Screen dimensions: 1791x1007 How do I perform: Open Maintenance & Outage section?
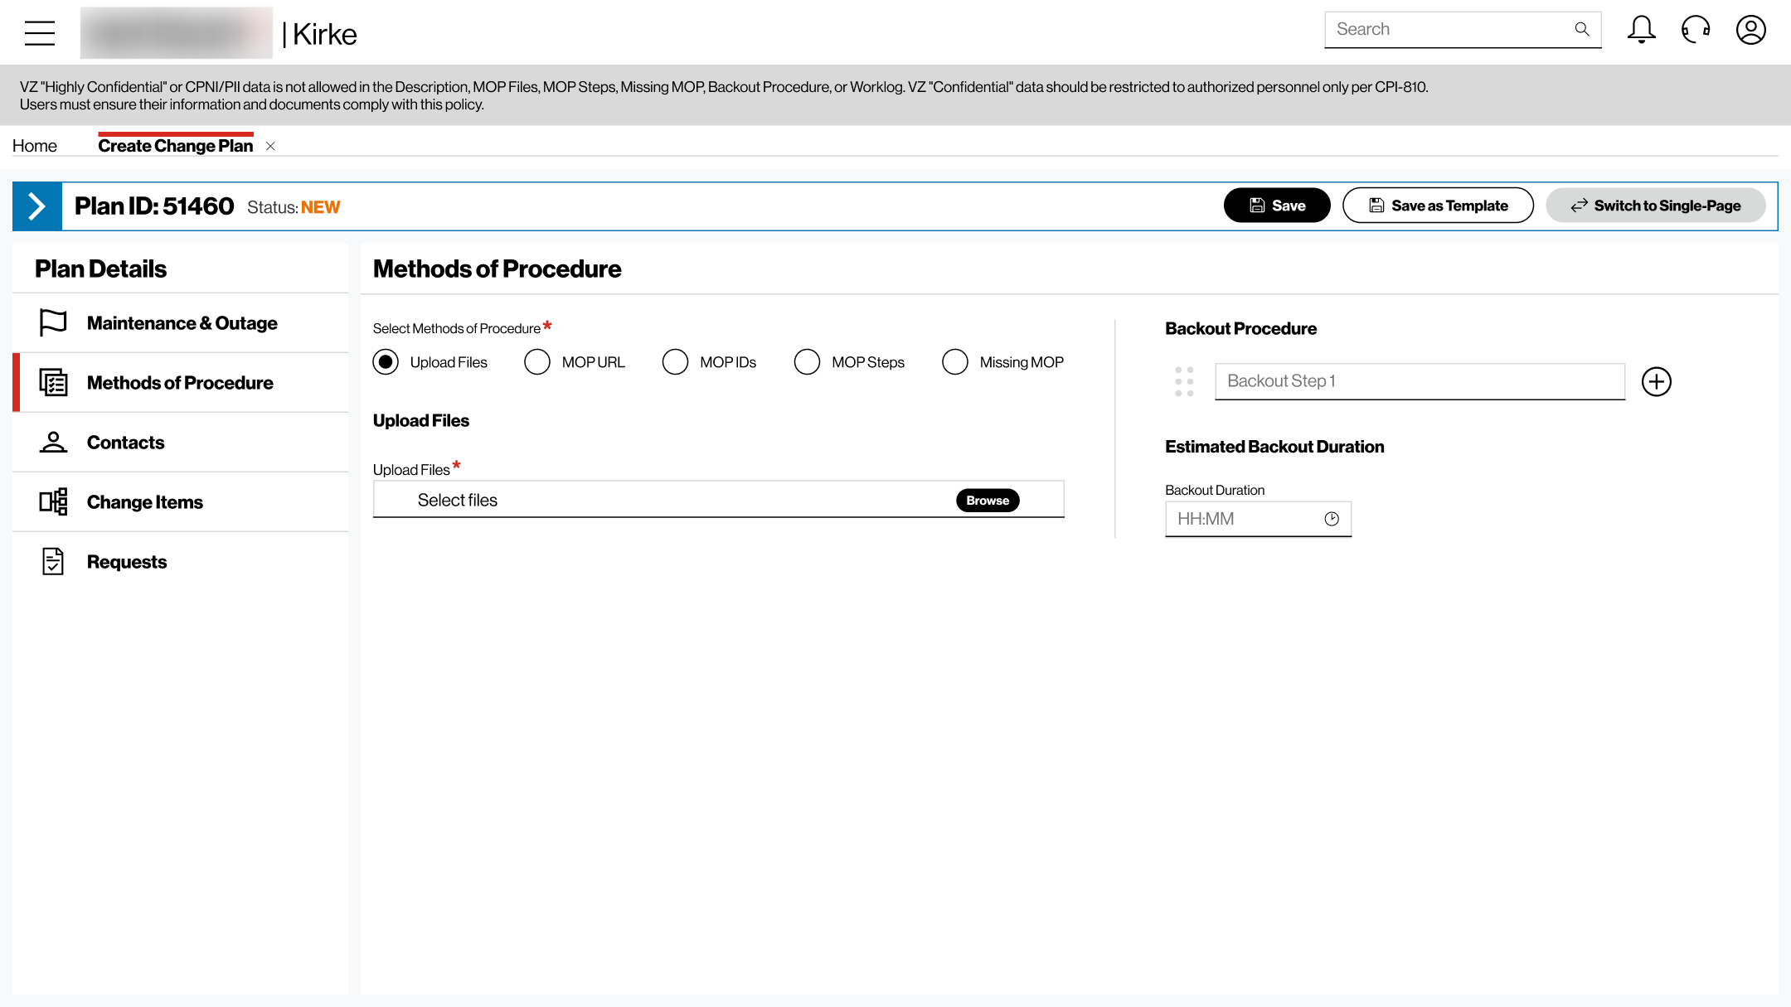point(181,322)
